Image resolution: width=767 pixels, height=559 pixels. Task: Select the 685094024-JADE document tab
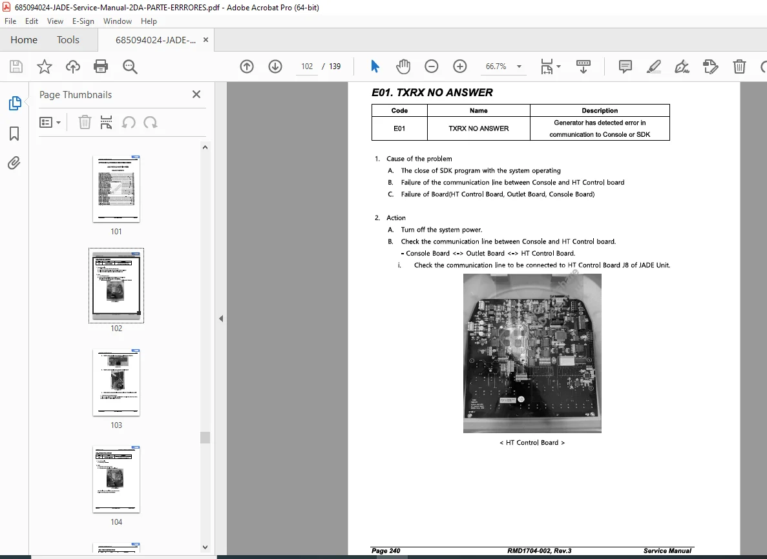pos(156,40)
